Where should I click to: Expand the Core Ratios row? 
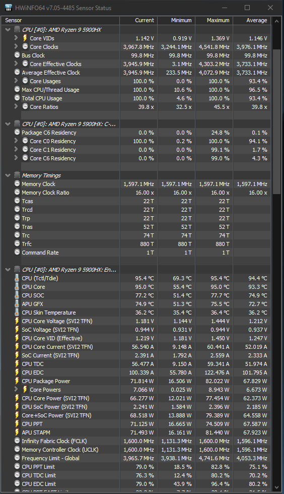coord(16,106)
